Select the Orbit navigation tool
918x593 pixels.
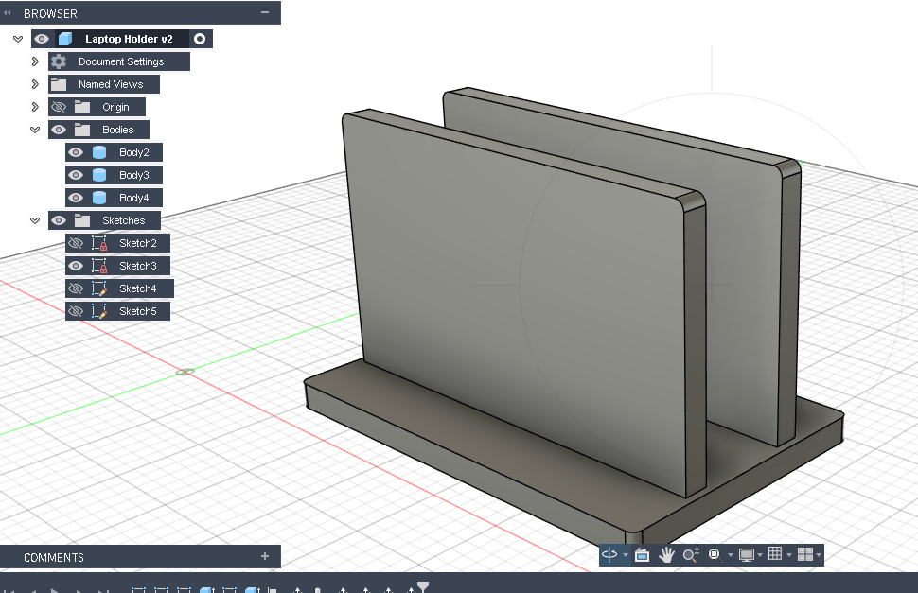(609, 554)
